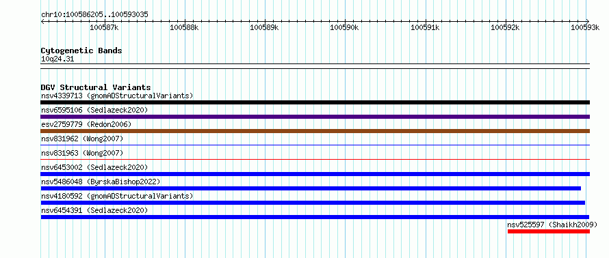Image resolution: width=609 pixels, height=258 pixels.
Task: Click the purple nsv6595106 variant bar
Action: (x=315, y=117)
